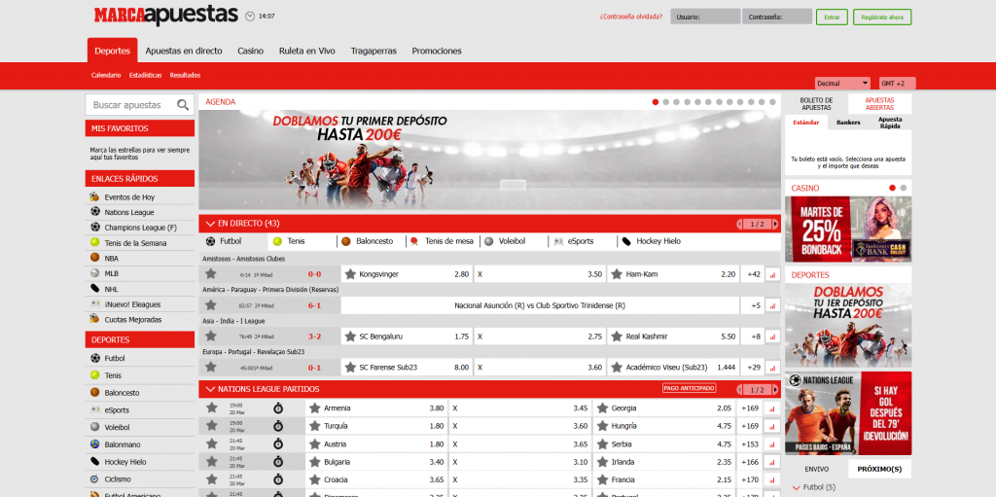
Task: Select Ciclismo in Deportes list
Action: click(119, 479)
